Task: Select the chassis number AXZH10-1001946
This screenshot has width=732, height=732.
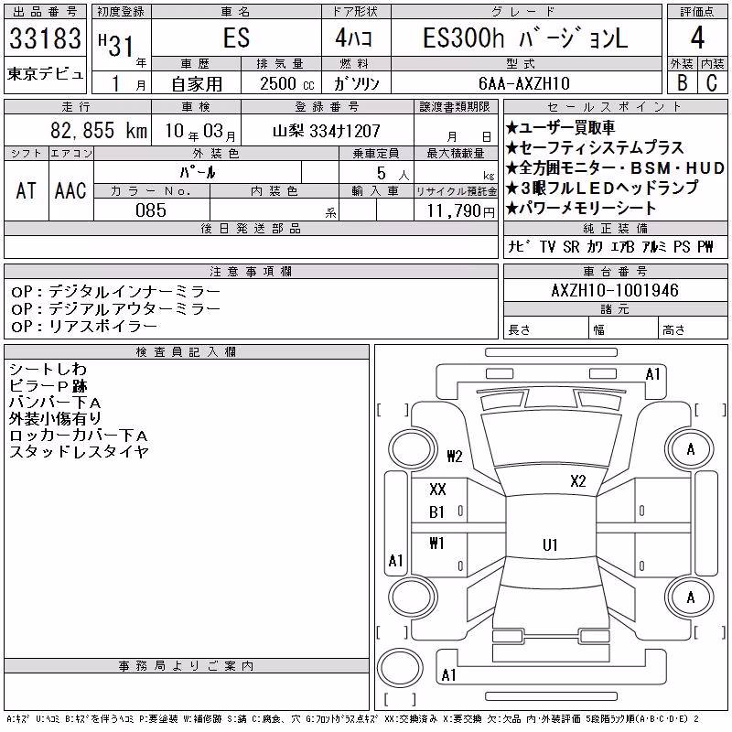Action: 615,290
